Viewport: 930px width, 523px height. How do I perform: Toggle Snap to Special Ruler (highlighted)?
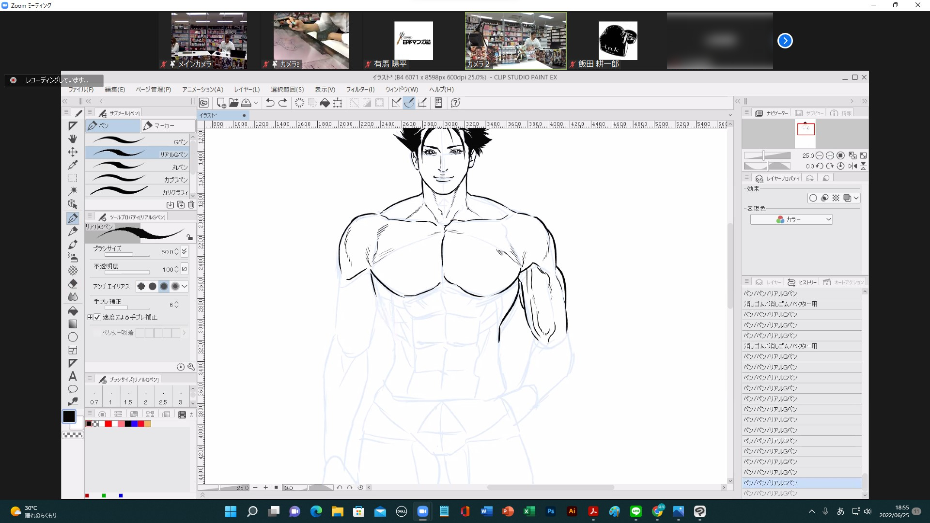(x=409, y=103)
